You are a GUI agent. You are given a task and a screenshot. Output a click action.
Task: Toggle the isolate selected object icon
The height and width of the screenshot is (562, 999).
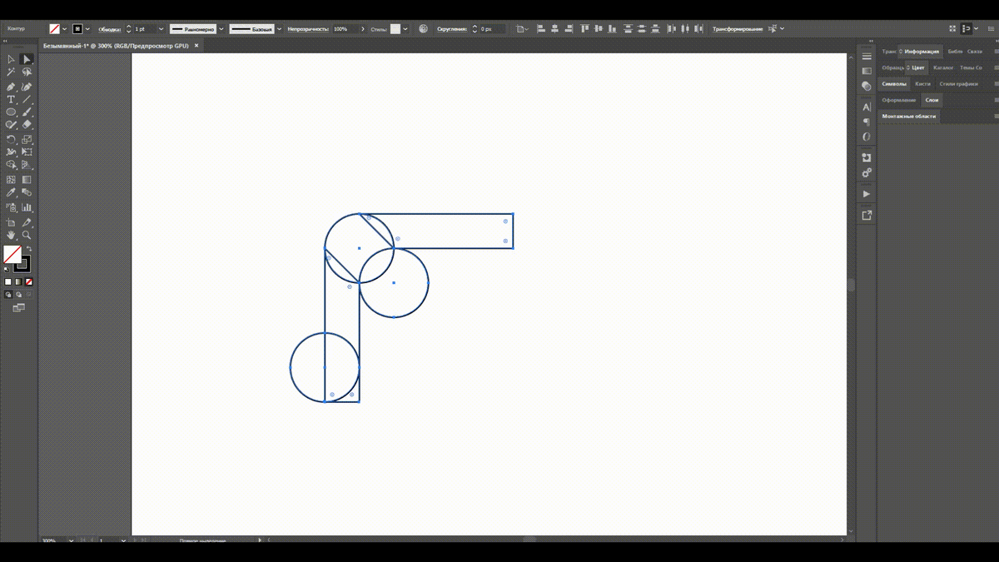[773, 28]
